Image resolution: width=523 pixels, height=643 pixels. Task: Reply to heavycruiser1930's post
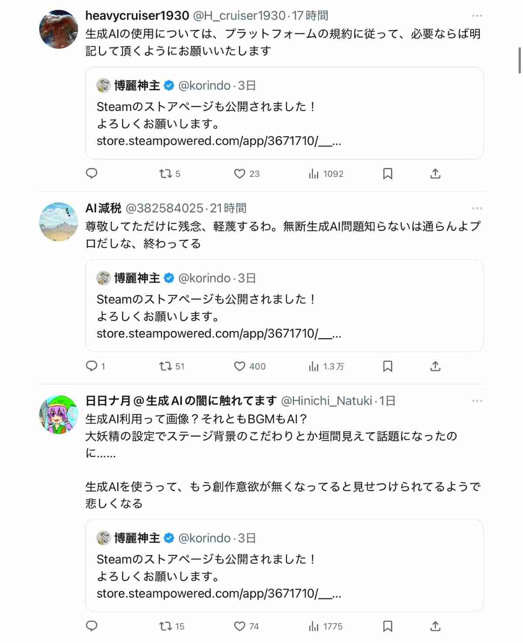coord(92,174)
